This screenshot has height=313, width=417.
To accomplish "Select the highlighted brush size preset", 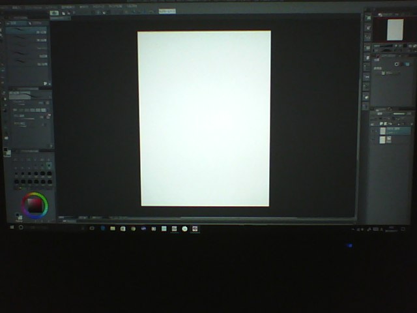I will click(48, 166).
